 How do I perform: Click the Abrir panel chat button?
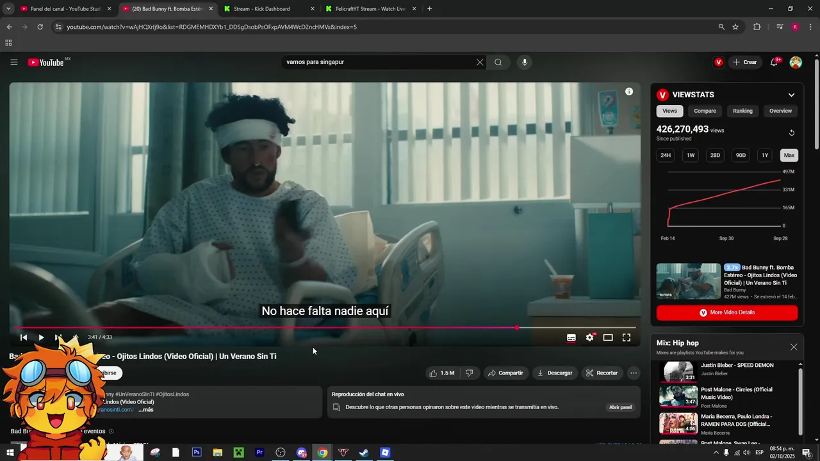(x=620, y=407)
